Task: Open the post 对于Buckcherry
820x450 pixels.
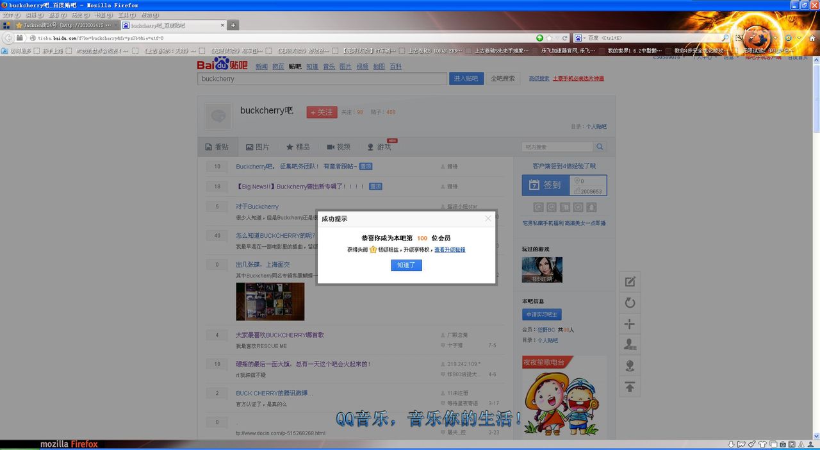Action: click(257, 206)
